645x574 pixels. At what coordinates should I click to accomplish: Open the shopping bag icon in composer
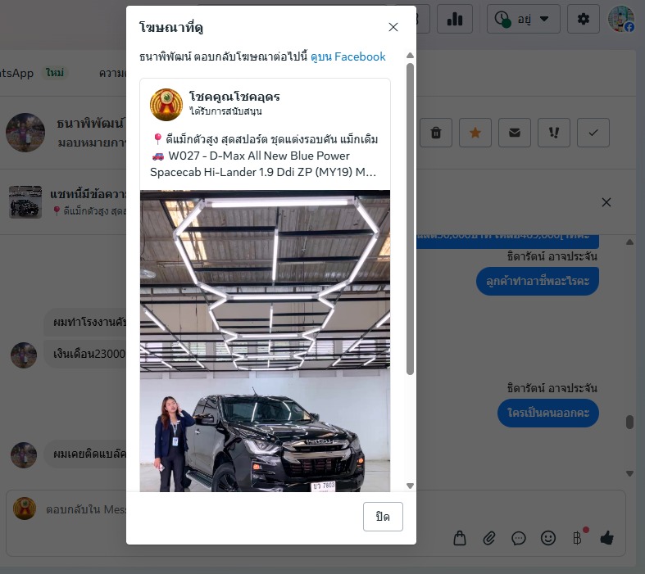(460, 538)
